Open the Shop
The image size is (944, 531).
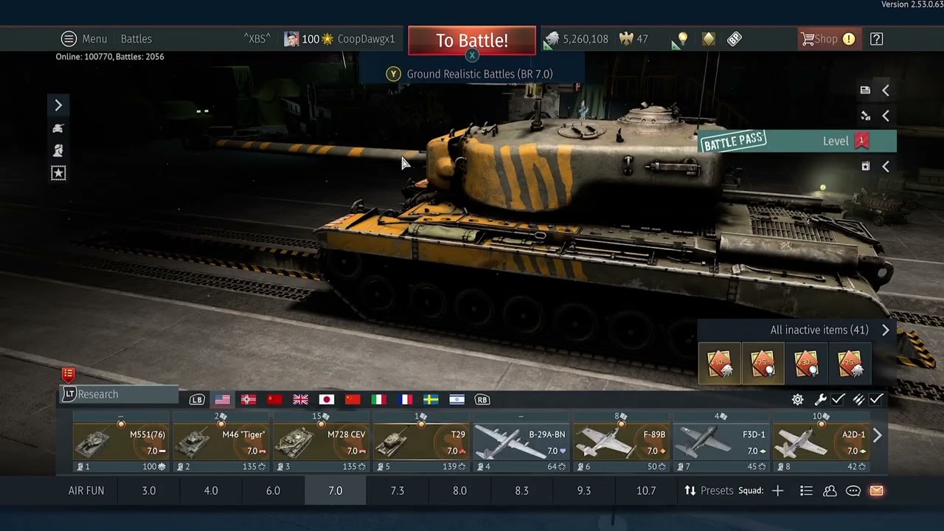(x=828, y=39)
